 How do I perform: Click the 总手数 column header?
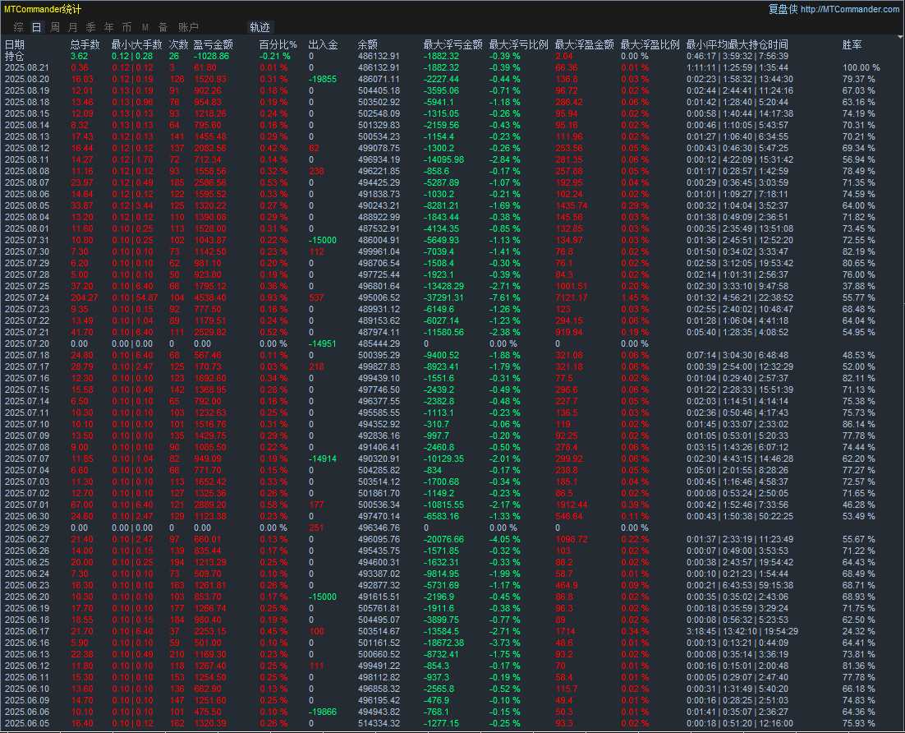tap(85, 44)
